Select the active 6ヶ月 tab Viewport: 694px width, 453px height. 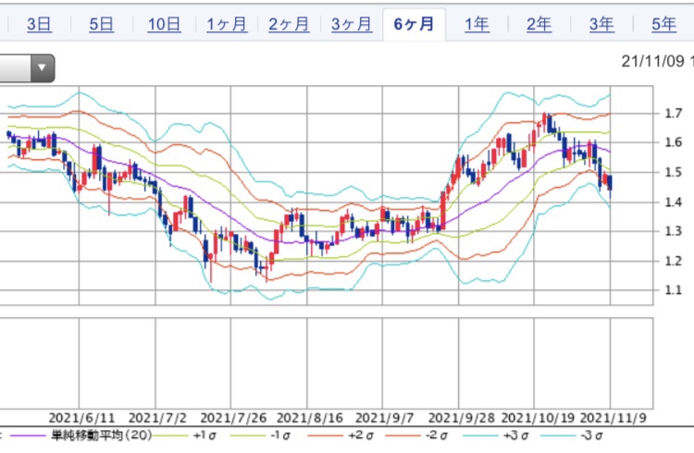click(x=414, y=25)
